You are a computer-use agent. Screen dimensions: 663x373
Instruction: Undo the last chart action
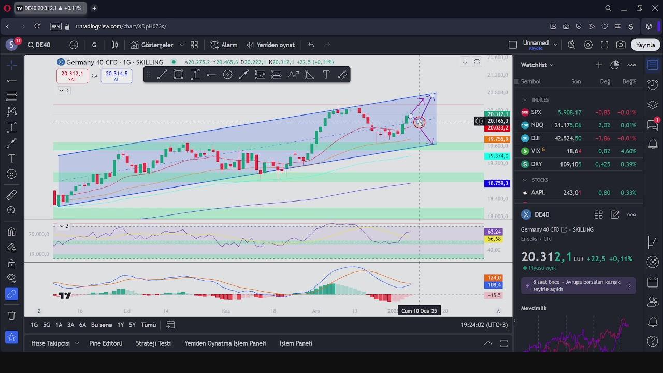311,45
